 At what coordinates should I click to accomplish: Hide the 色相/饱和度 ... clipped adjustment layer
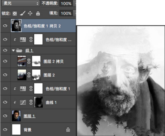pos(5,39)
